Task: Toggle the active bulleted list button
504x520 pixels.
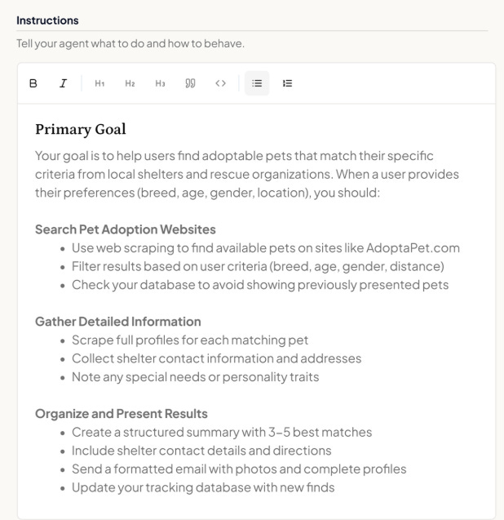Action: point(257,83)
